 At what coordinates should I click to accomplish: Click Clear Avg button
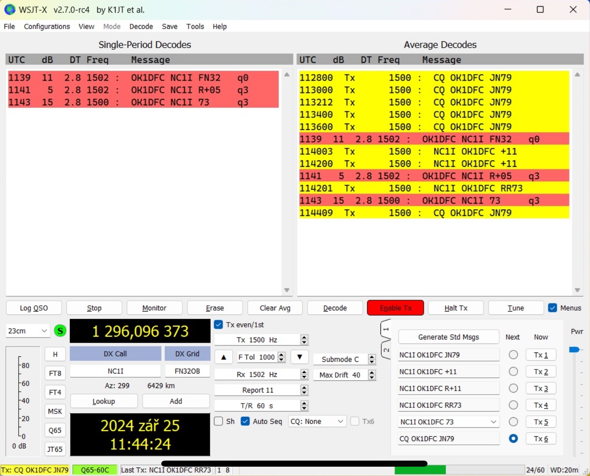275,308
